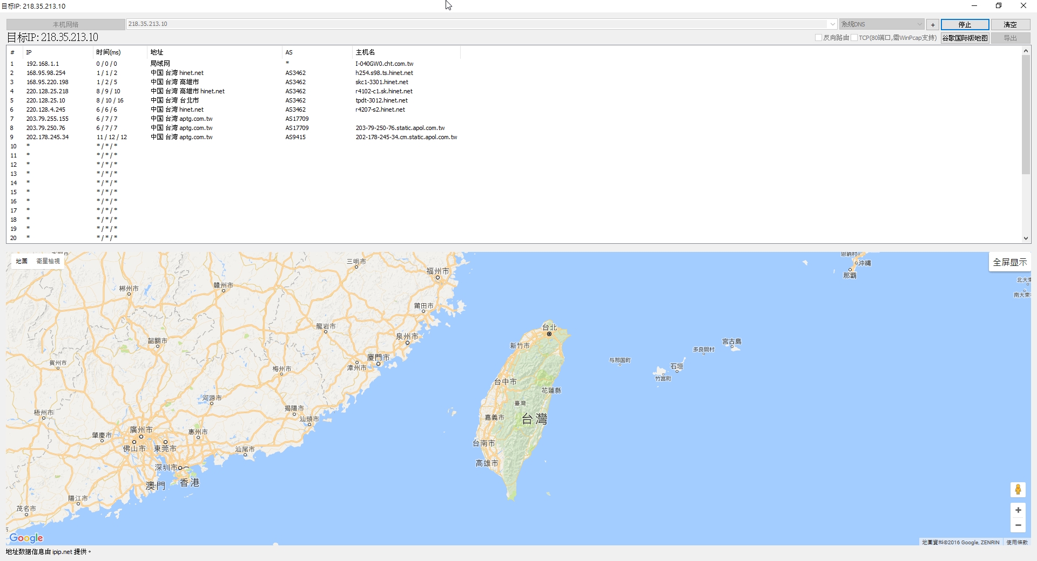Click the 清空 clear button
1037x561 pixels.
[x=1010, y=25]
